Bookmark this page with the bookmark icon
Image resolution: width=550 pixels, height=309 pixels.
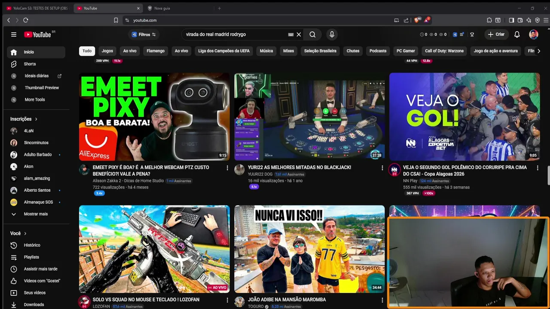pyautogui.click(x=116, y=20)
